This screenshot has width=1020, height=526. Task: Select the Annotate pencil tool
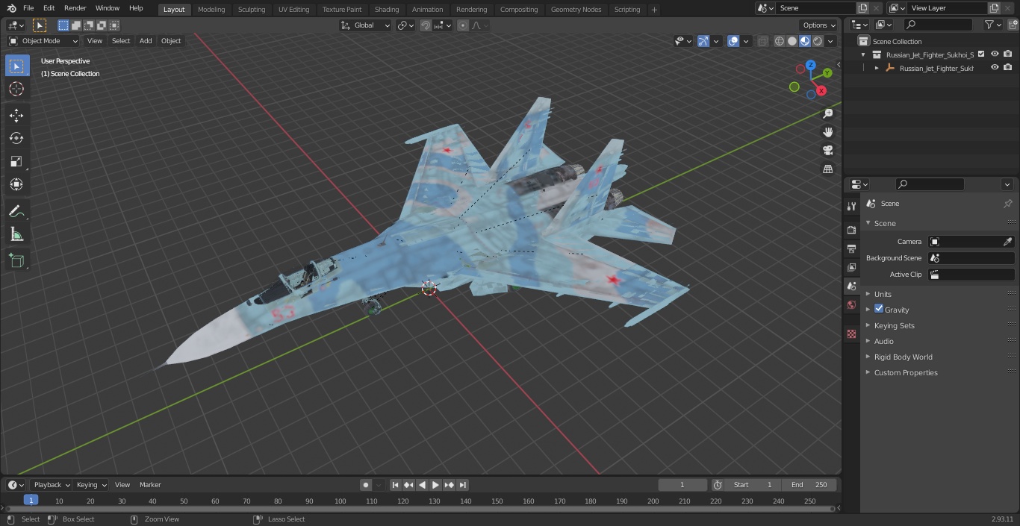tap(16, 212)
